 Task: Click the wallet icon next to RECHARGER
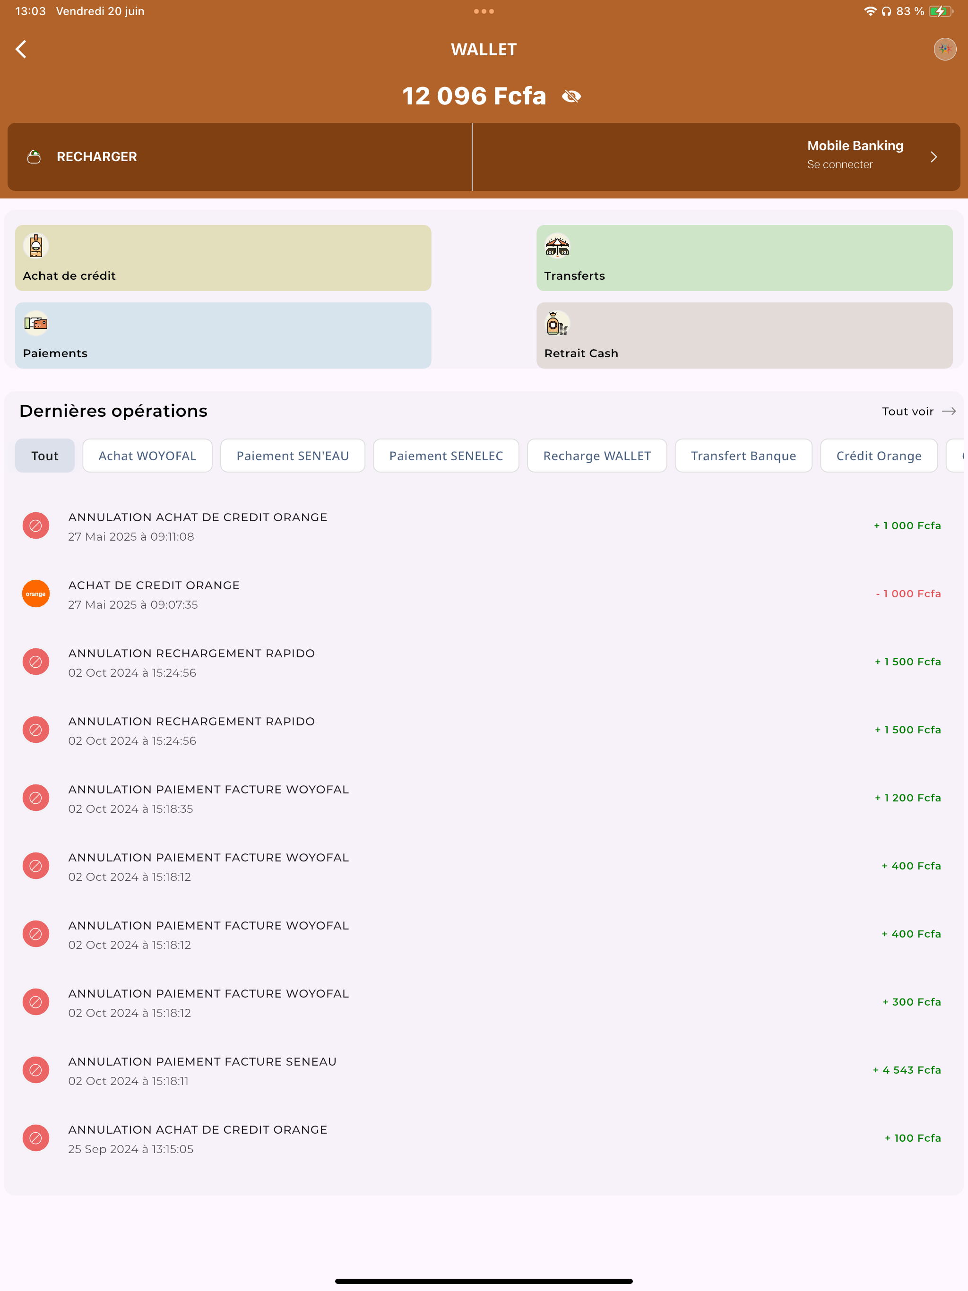tap(34, 156)
